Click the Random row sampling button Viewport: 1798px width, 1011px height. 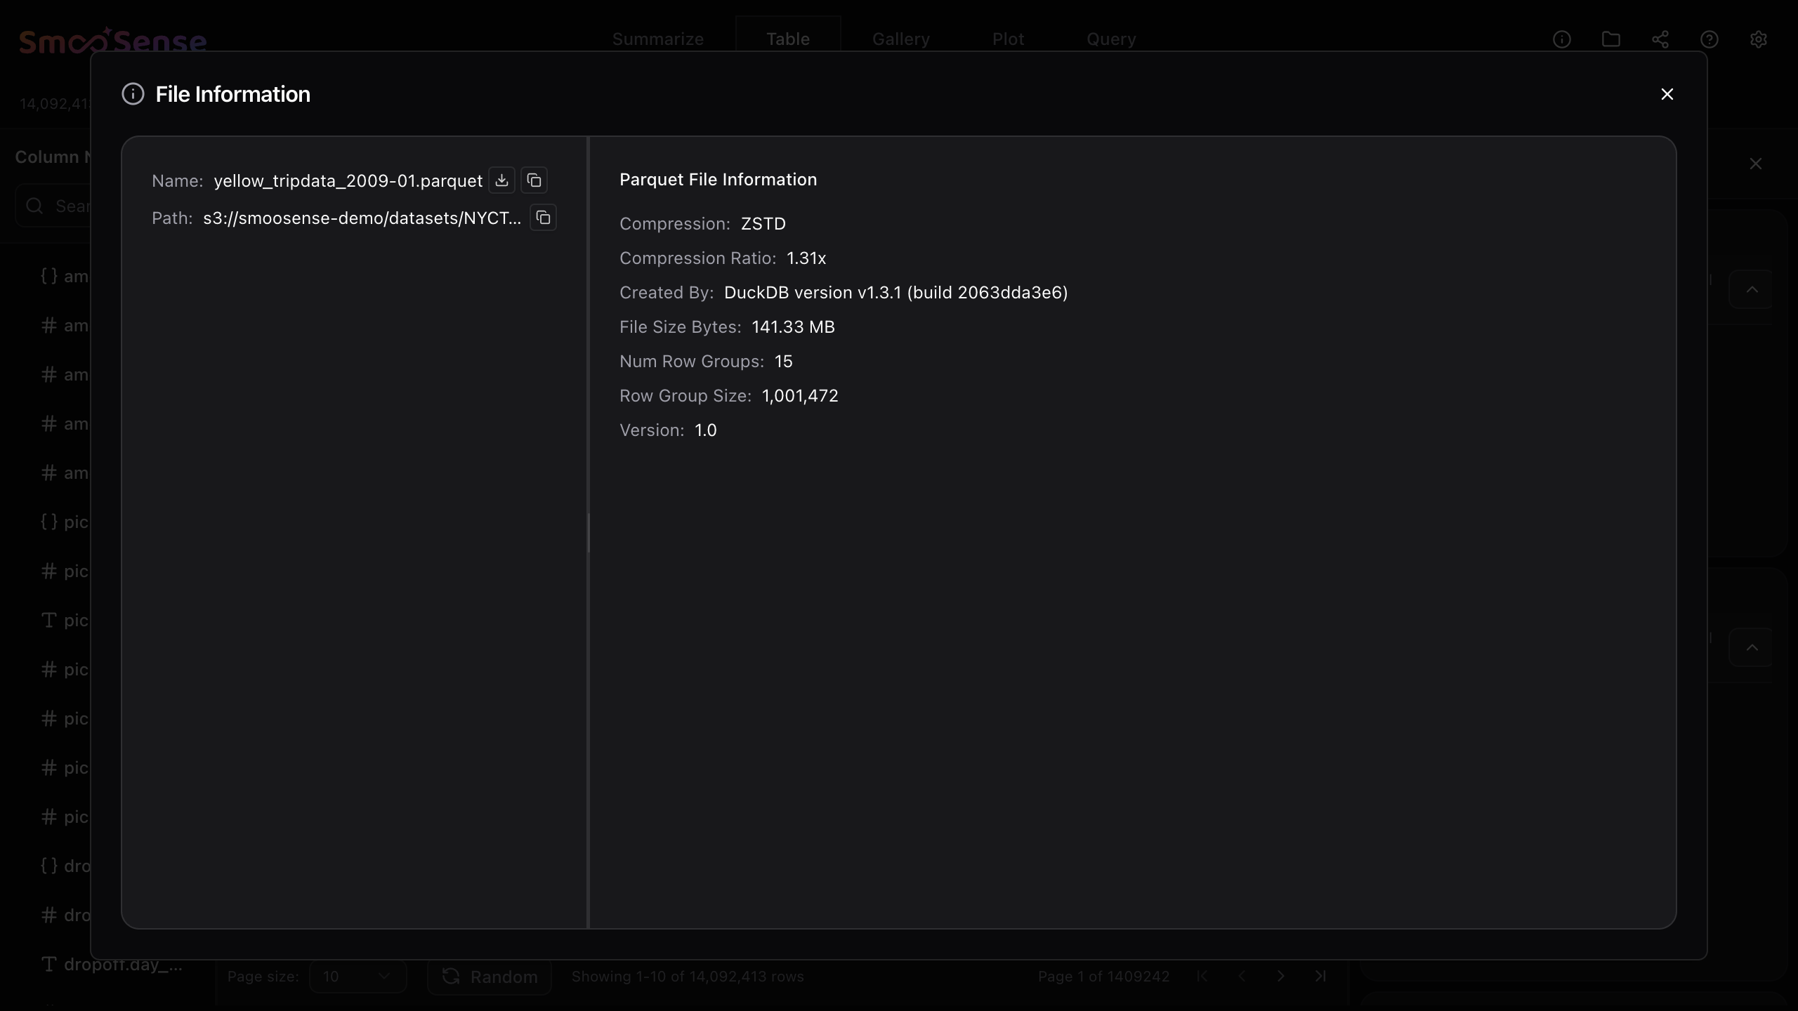point(490,976)
